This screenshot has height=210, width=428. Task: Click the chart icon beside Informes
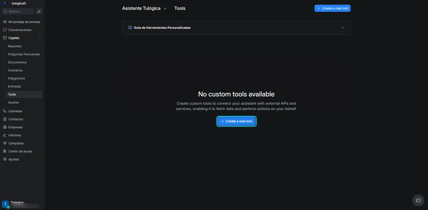(5, 135)
